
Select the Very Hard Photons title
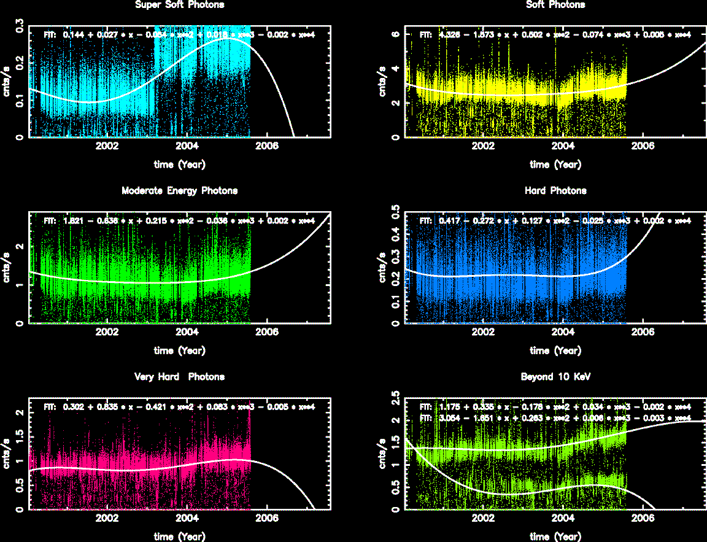[179, 377]
